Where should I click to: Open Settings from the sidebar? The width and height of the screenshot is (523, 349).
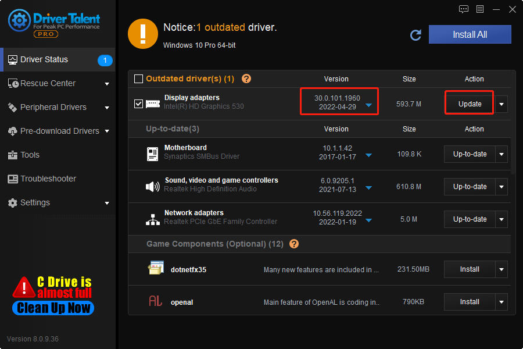(58, 203)
